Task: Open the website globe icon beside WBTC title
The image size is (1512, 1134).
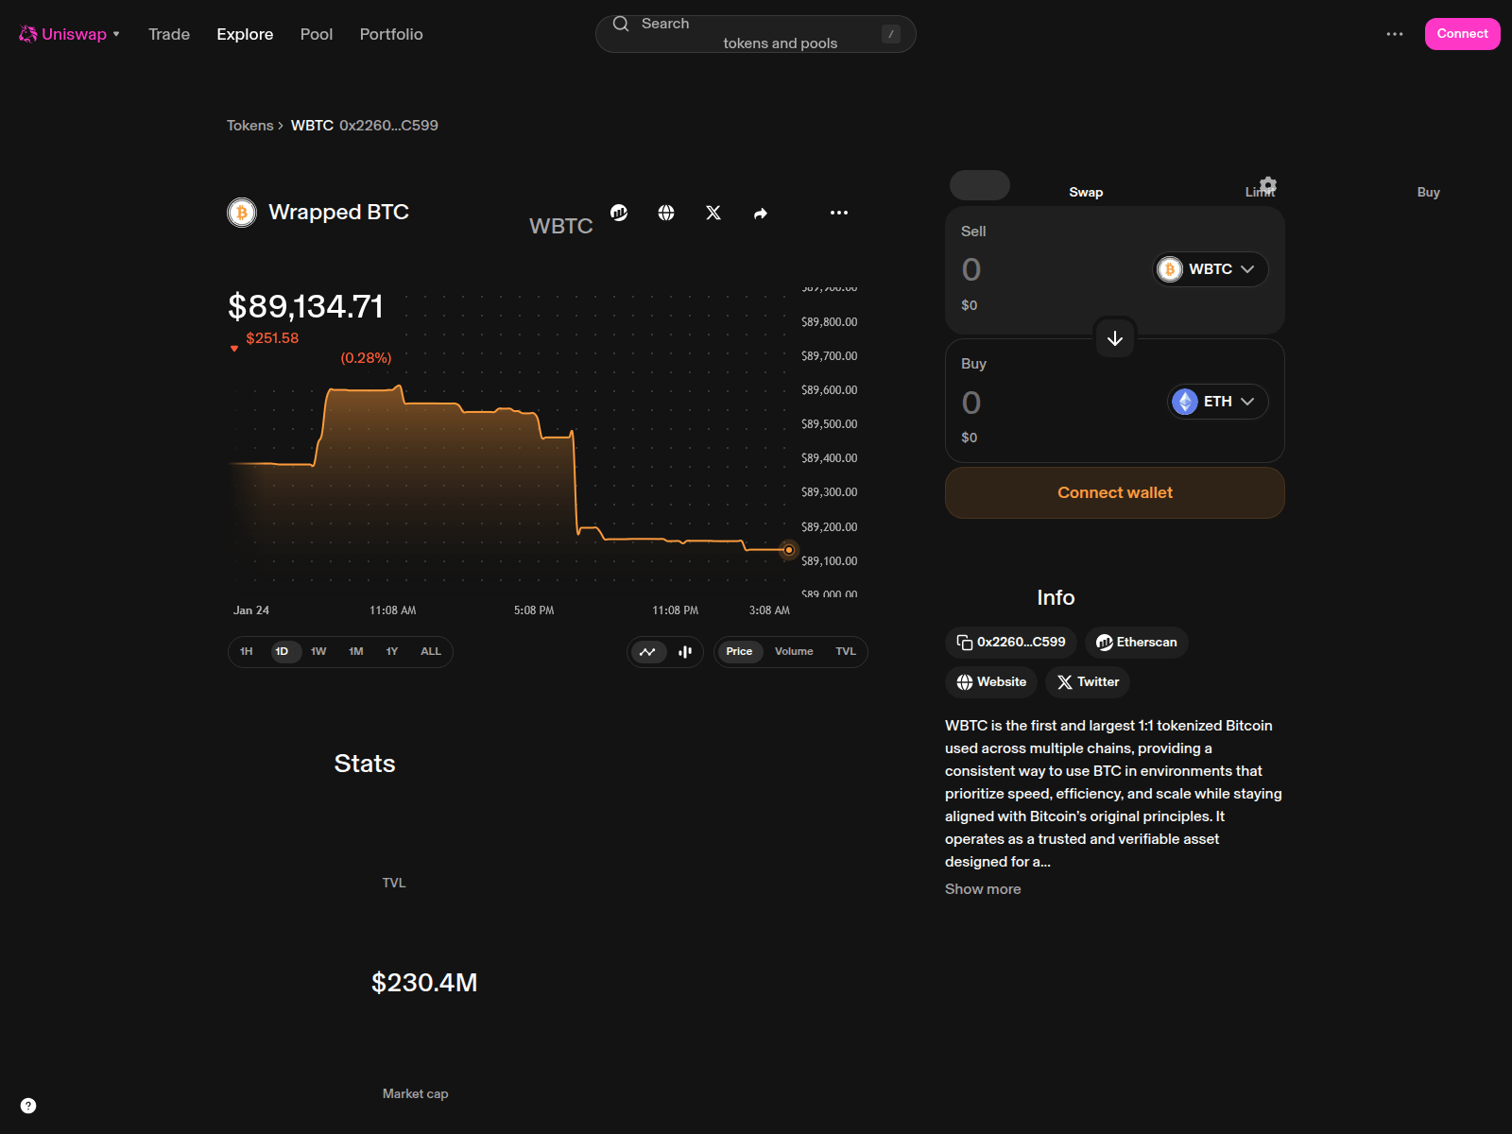Action: click(x=666, y=213)
